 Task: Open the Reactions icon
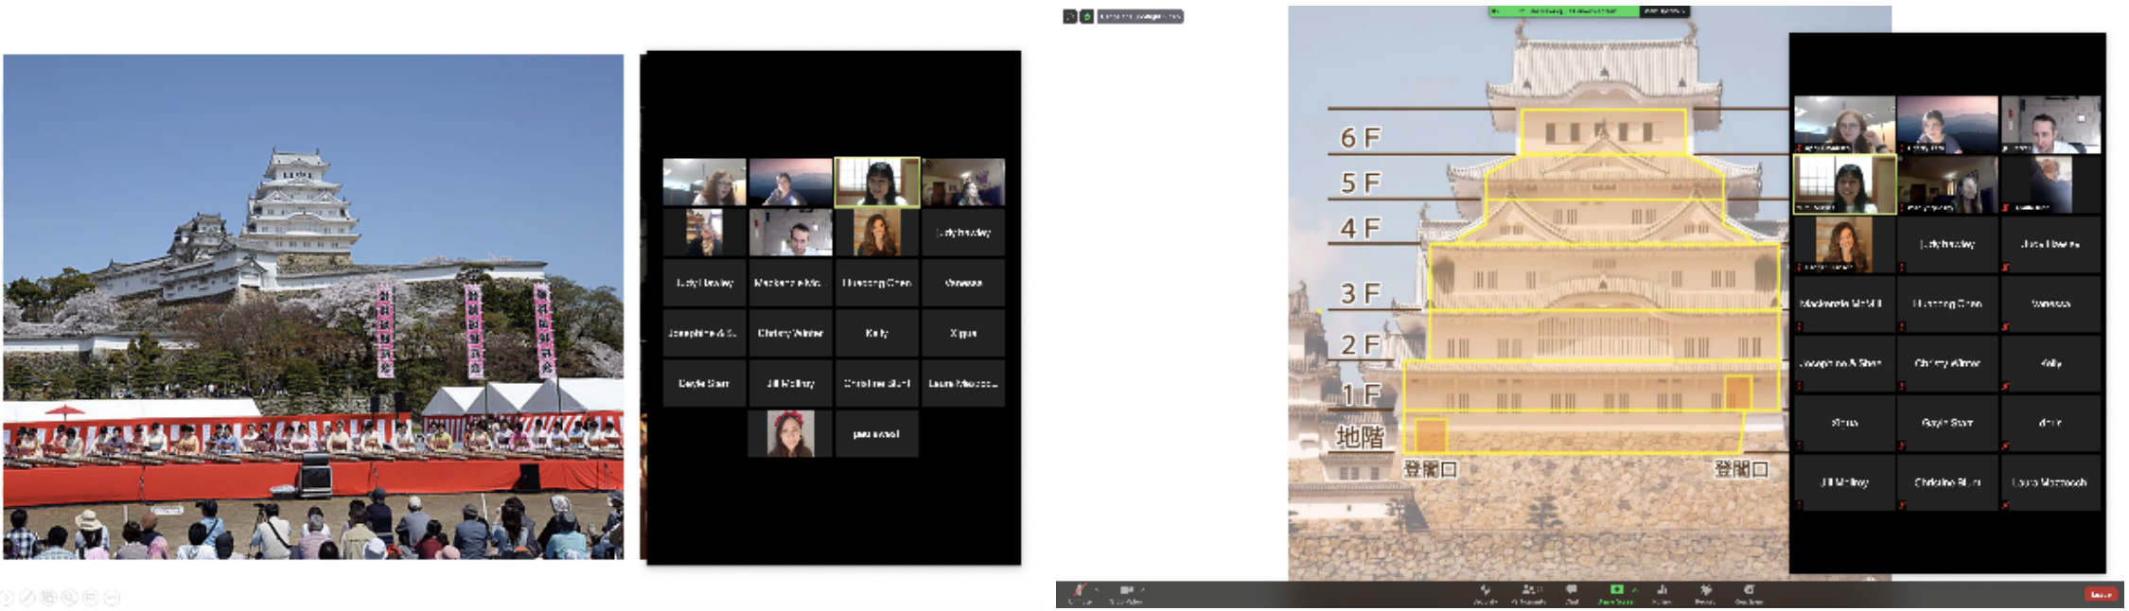point(1749,590)
